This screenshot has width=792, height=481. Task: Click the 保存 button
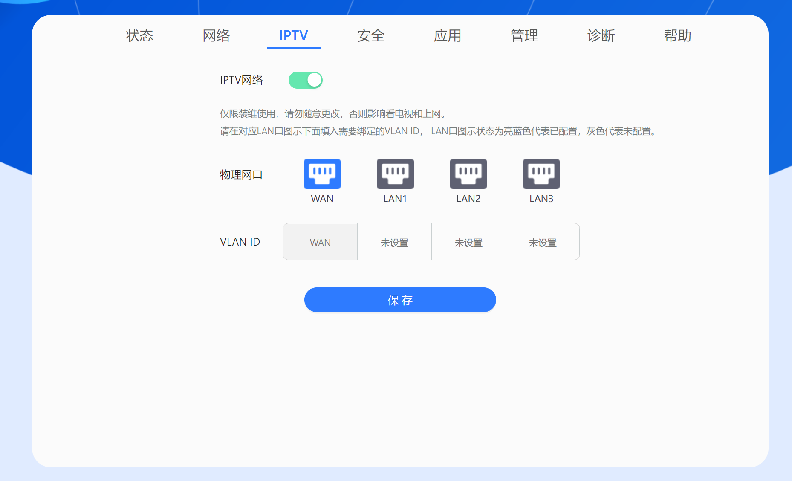tap(400, 300)
